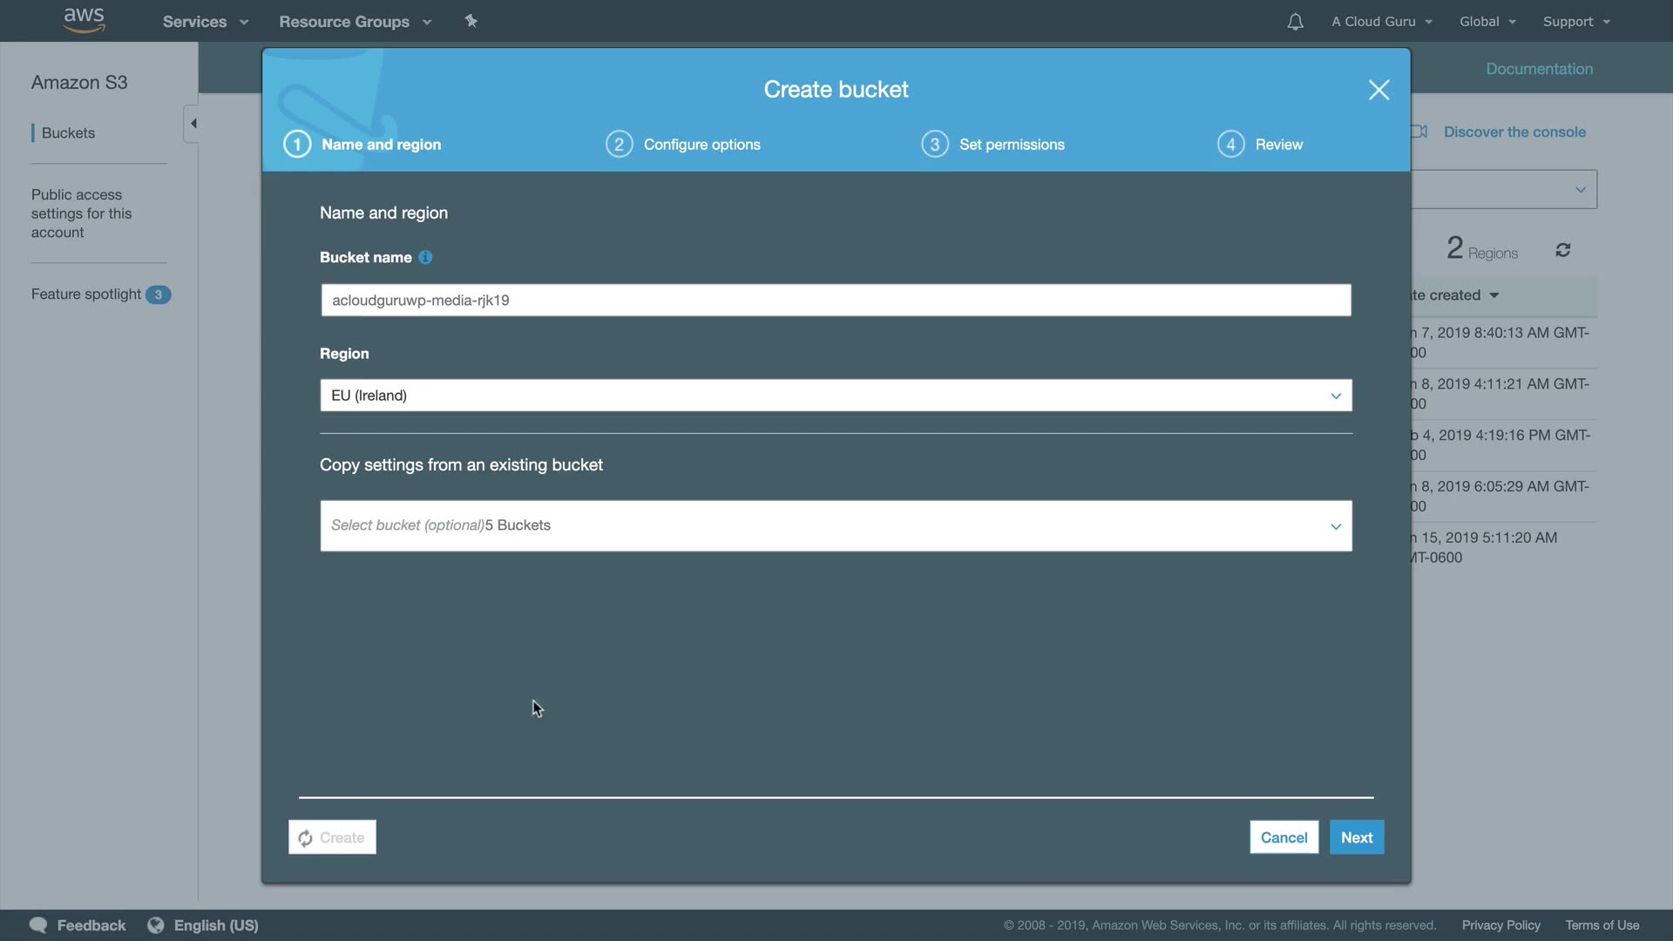This screenshot has width=1673, height=941.
Task: Close the Create bucket dialog
Action: click(1378, 90)
